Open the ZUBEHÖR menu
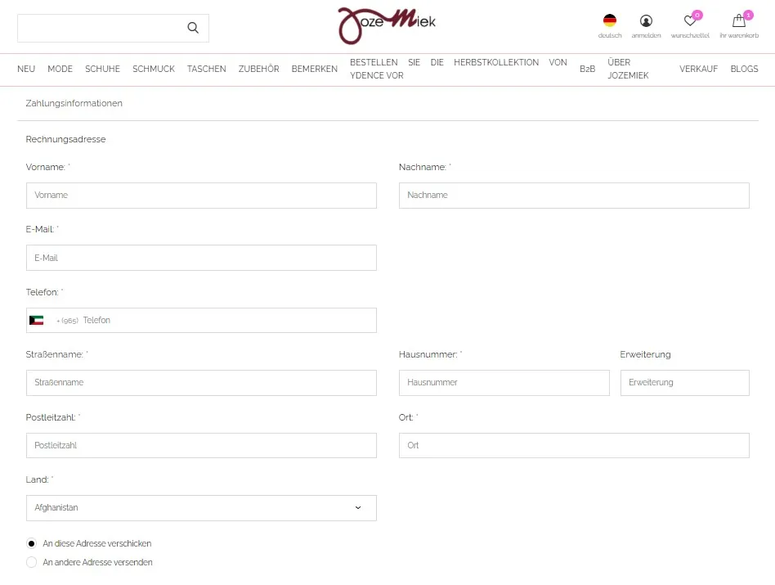Viewport: 775px width, 585px height. pyautogui.click(x=259, y=69)
